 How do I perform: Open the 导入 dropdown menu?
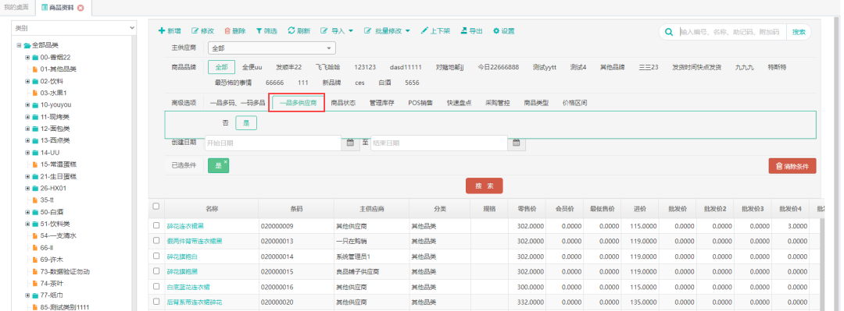point(337,31)
